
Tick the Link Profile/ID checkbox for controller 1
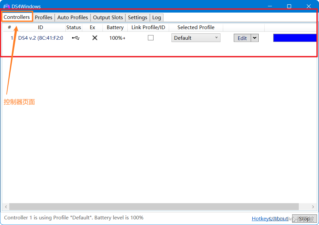pyautogui.click(x=151, y=38)
